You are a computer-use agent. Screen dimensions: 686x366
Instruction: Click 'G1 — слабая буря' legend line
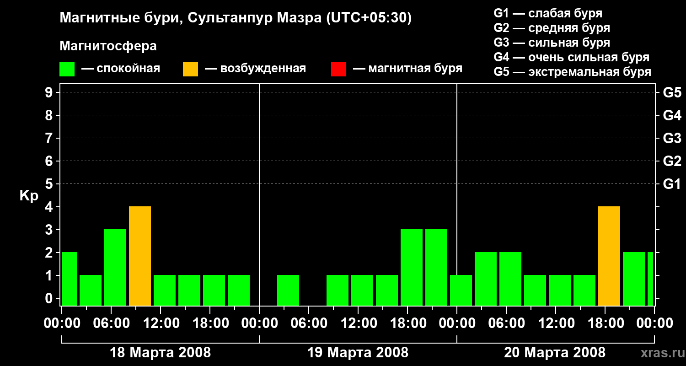click(548, 13)
